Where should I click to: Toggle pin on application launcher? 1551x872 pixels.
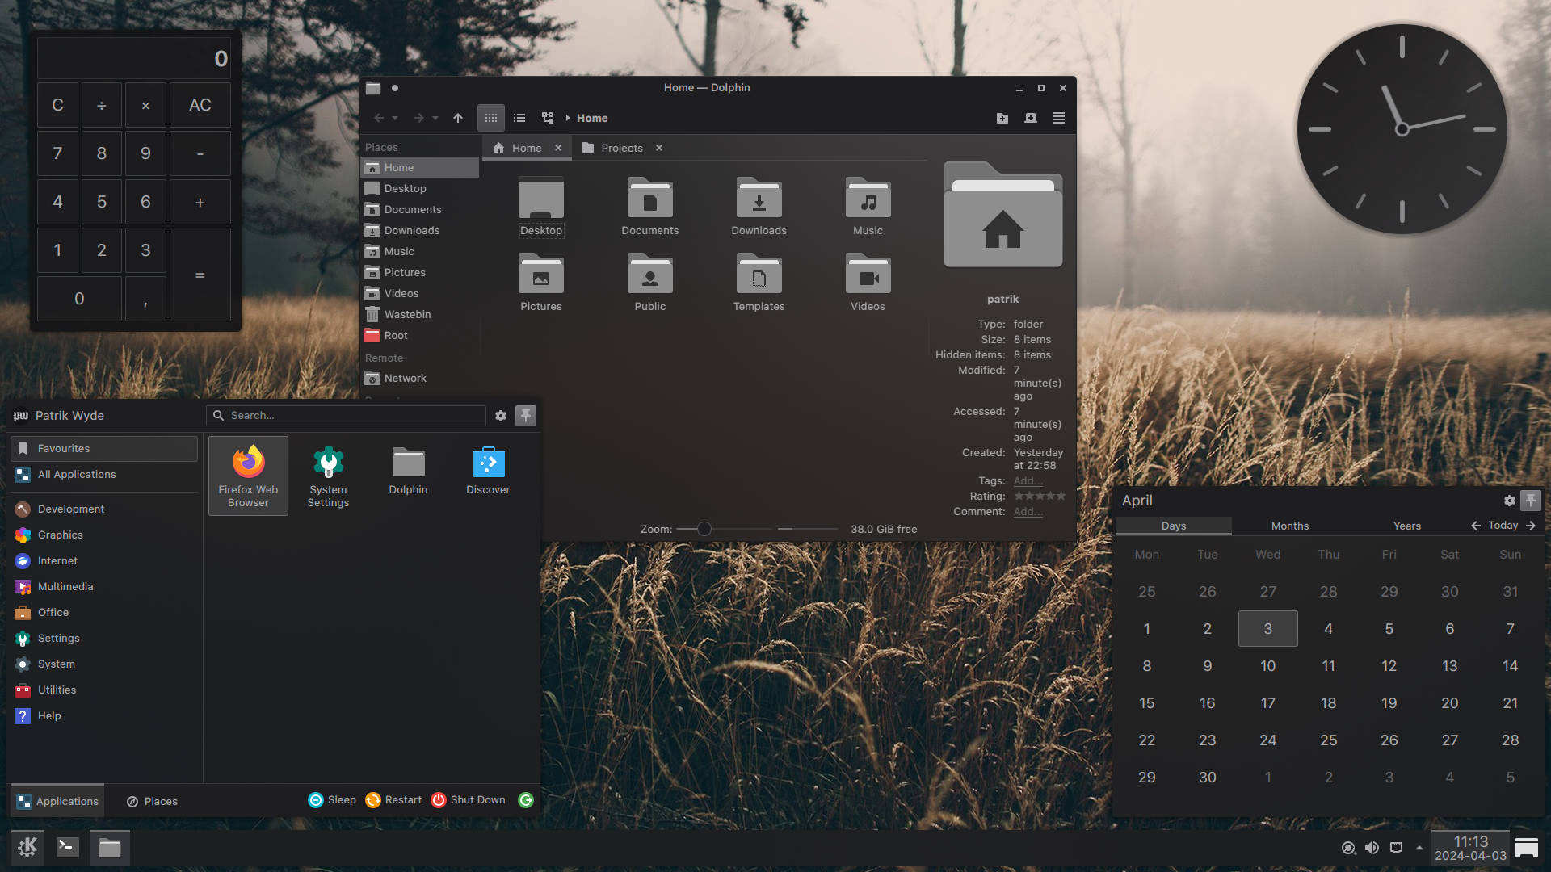[x=526, y=416]
